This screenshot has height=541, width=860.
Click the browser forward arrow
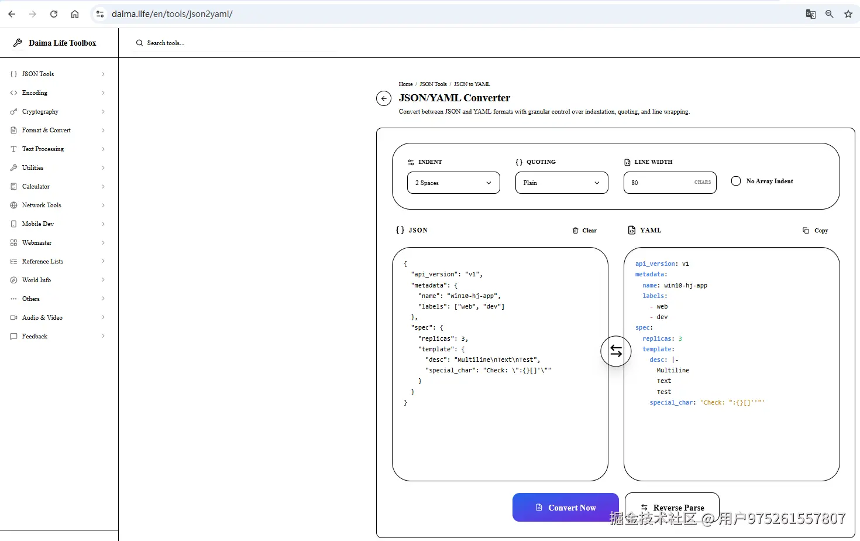(33, 14)
